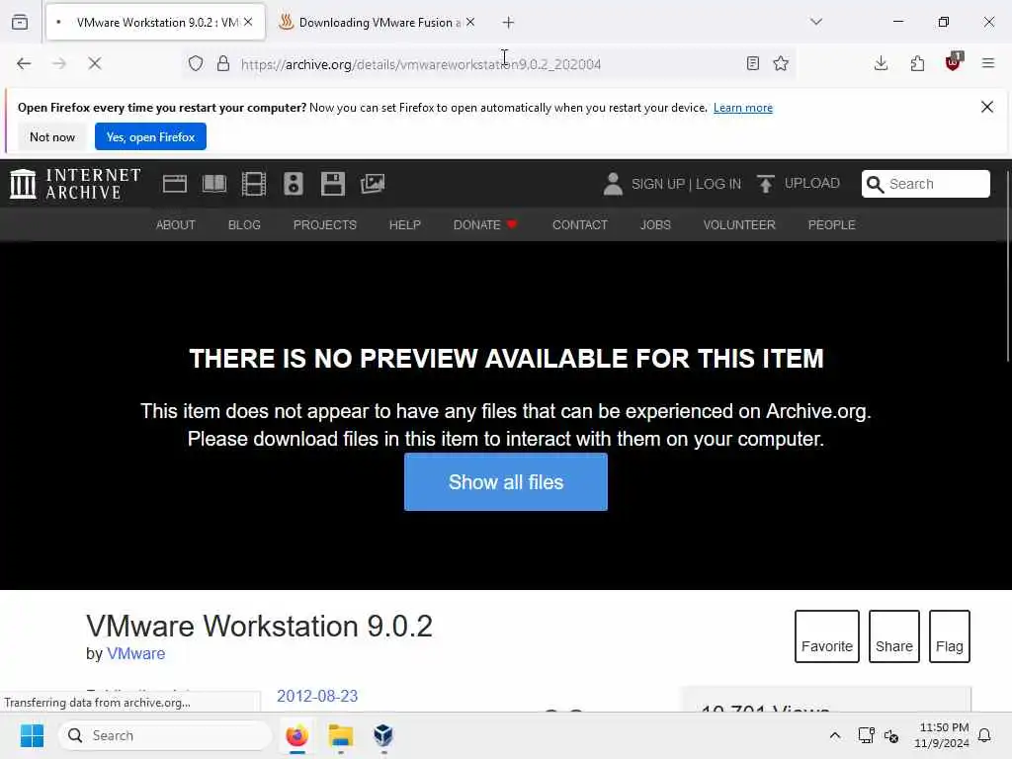Click the SIGN UP link
This screenshot has height=759, width=1012.
657,184
